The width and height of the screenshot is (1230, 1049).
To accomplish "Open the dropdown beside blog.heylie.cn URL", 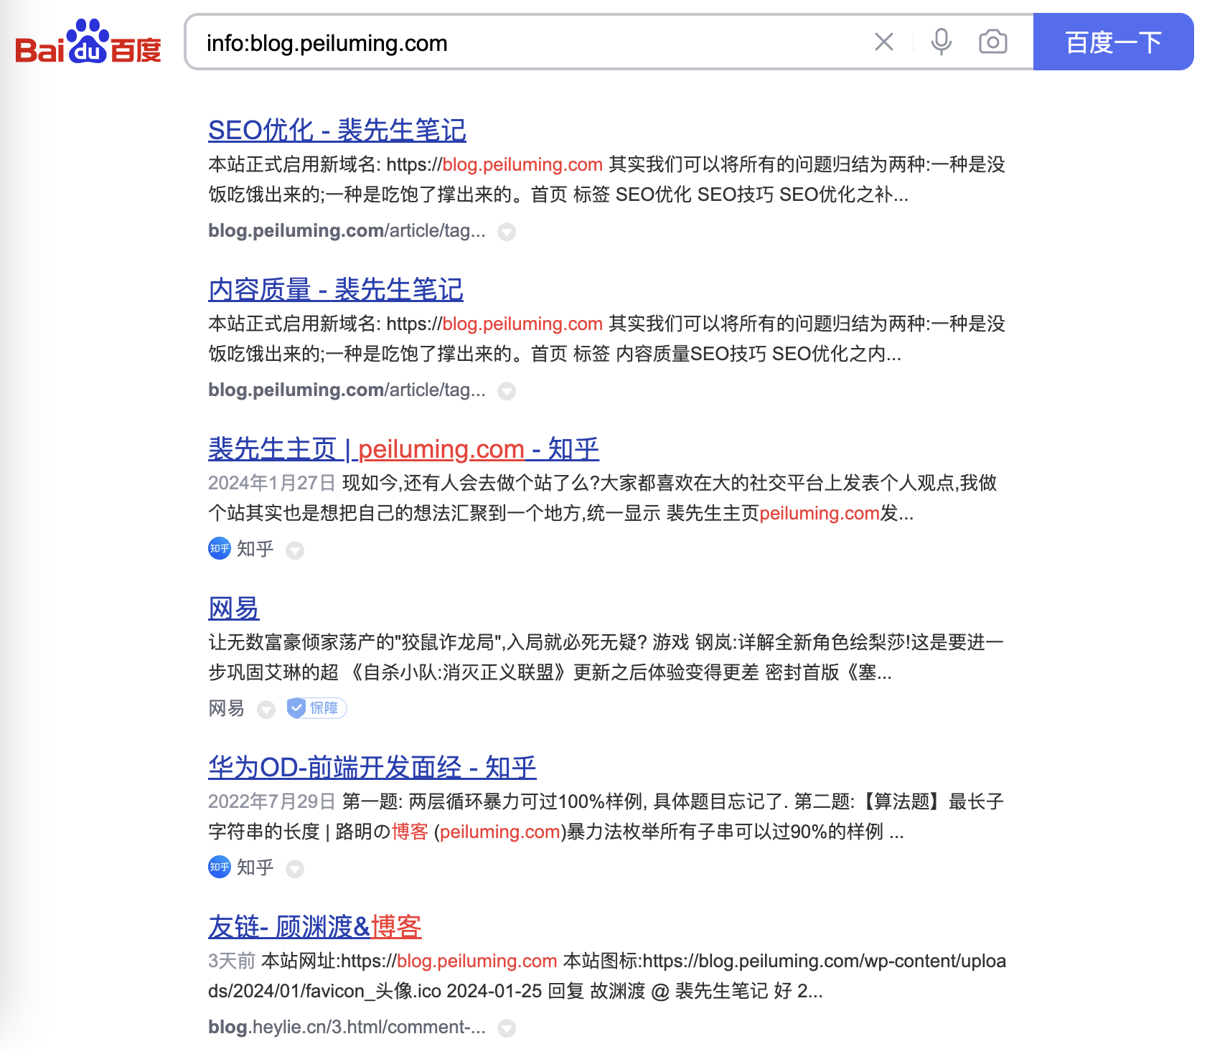I will coord(507,1027).
